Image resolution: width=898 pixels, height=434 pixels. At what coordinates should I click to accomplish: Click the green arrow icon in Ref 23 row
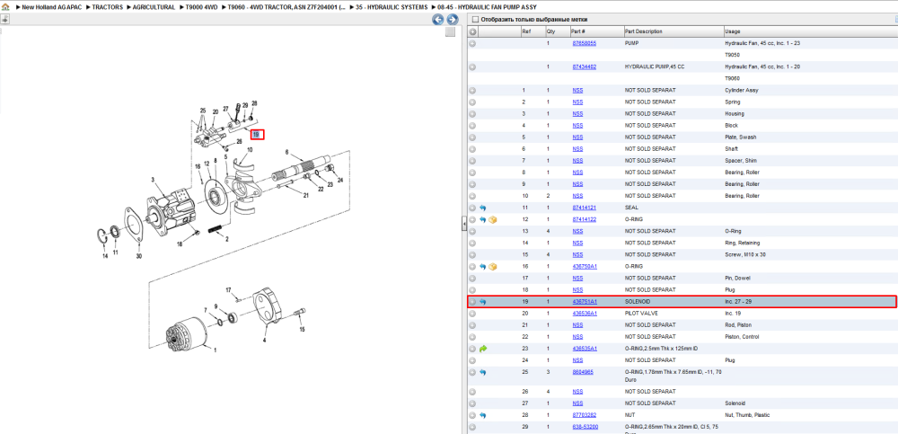tap(483, 349)
